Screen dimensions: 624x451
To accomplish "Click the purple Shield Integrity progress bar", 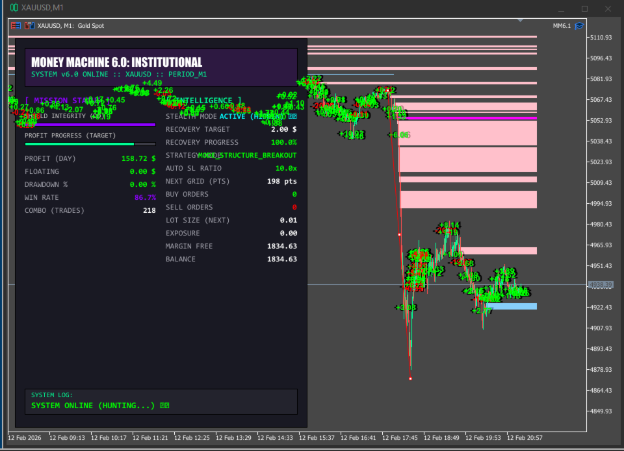I will click(x=90, y=125).
